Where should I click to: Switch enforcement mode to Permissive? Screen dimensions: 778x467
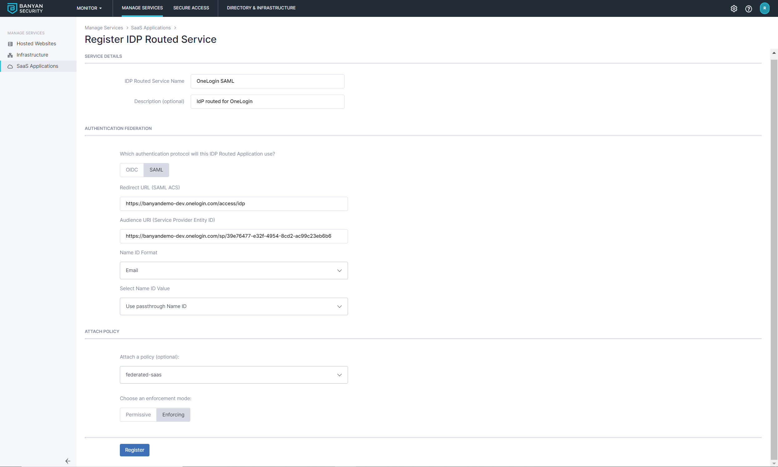(x=138, y=415)
